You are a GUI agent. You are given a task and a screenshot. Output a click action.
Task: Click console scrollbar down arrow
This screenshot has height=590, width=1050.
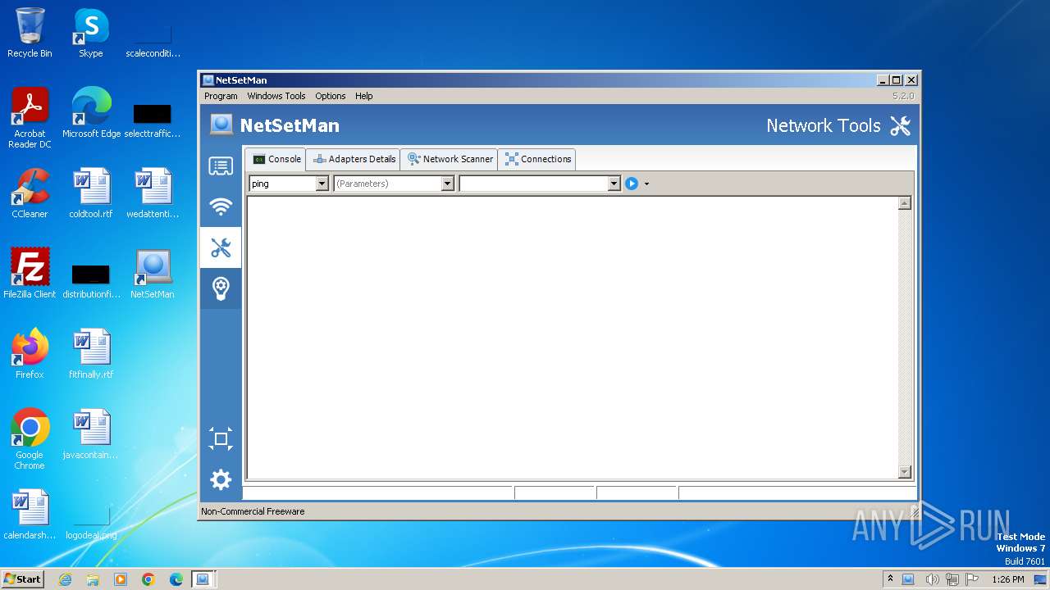[x=905, y=472]
